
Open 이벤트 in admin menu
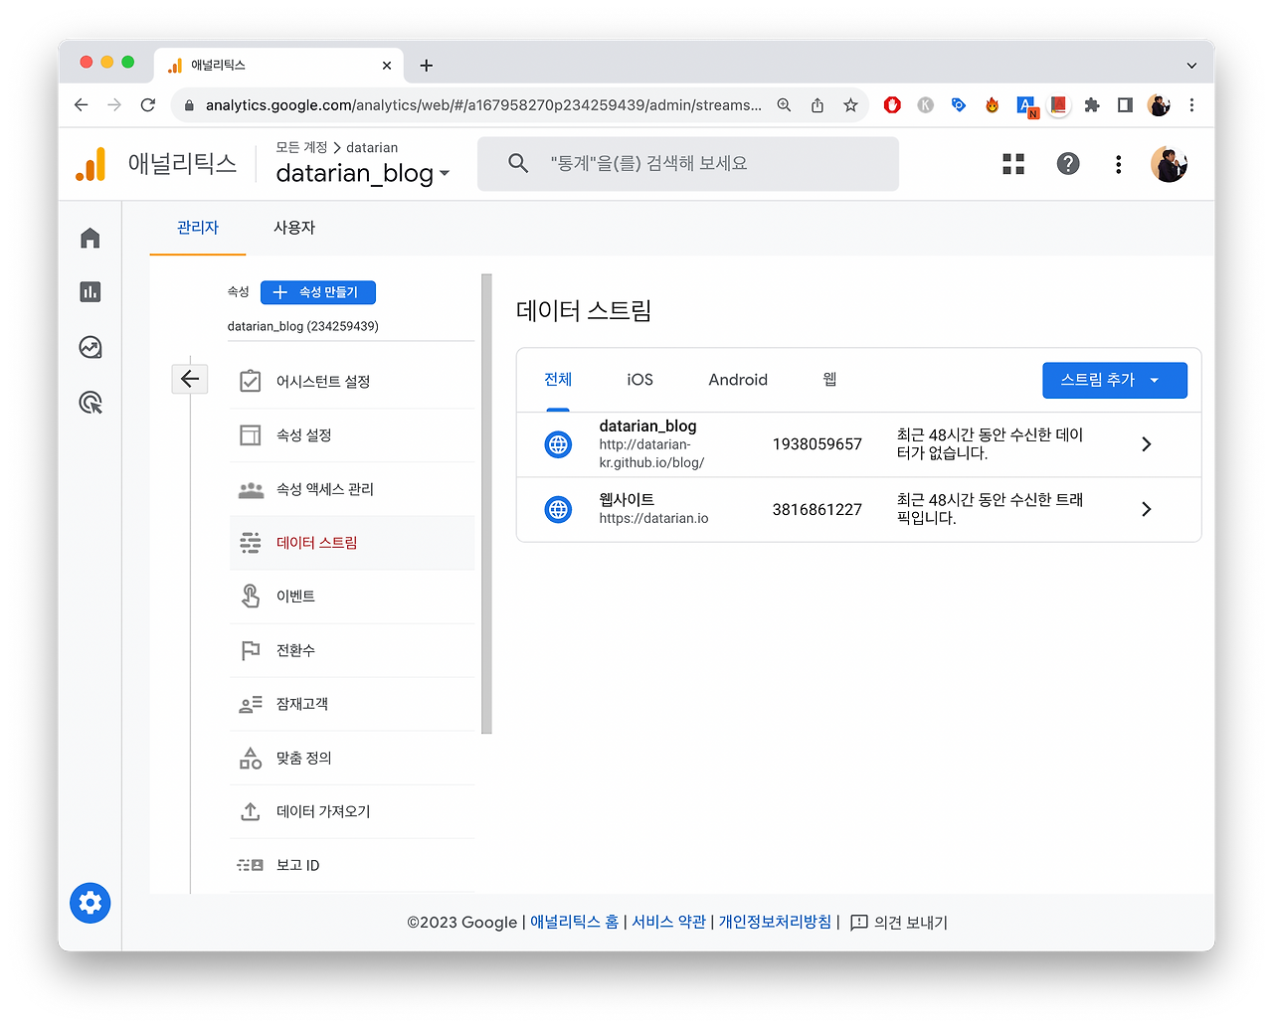352,597
